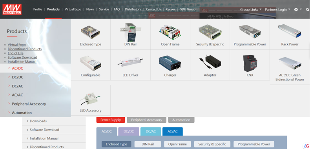Screen dimensions: 310x149
Task: Switch to the DC/AC tab
Action: point(151,131)
